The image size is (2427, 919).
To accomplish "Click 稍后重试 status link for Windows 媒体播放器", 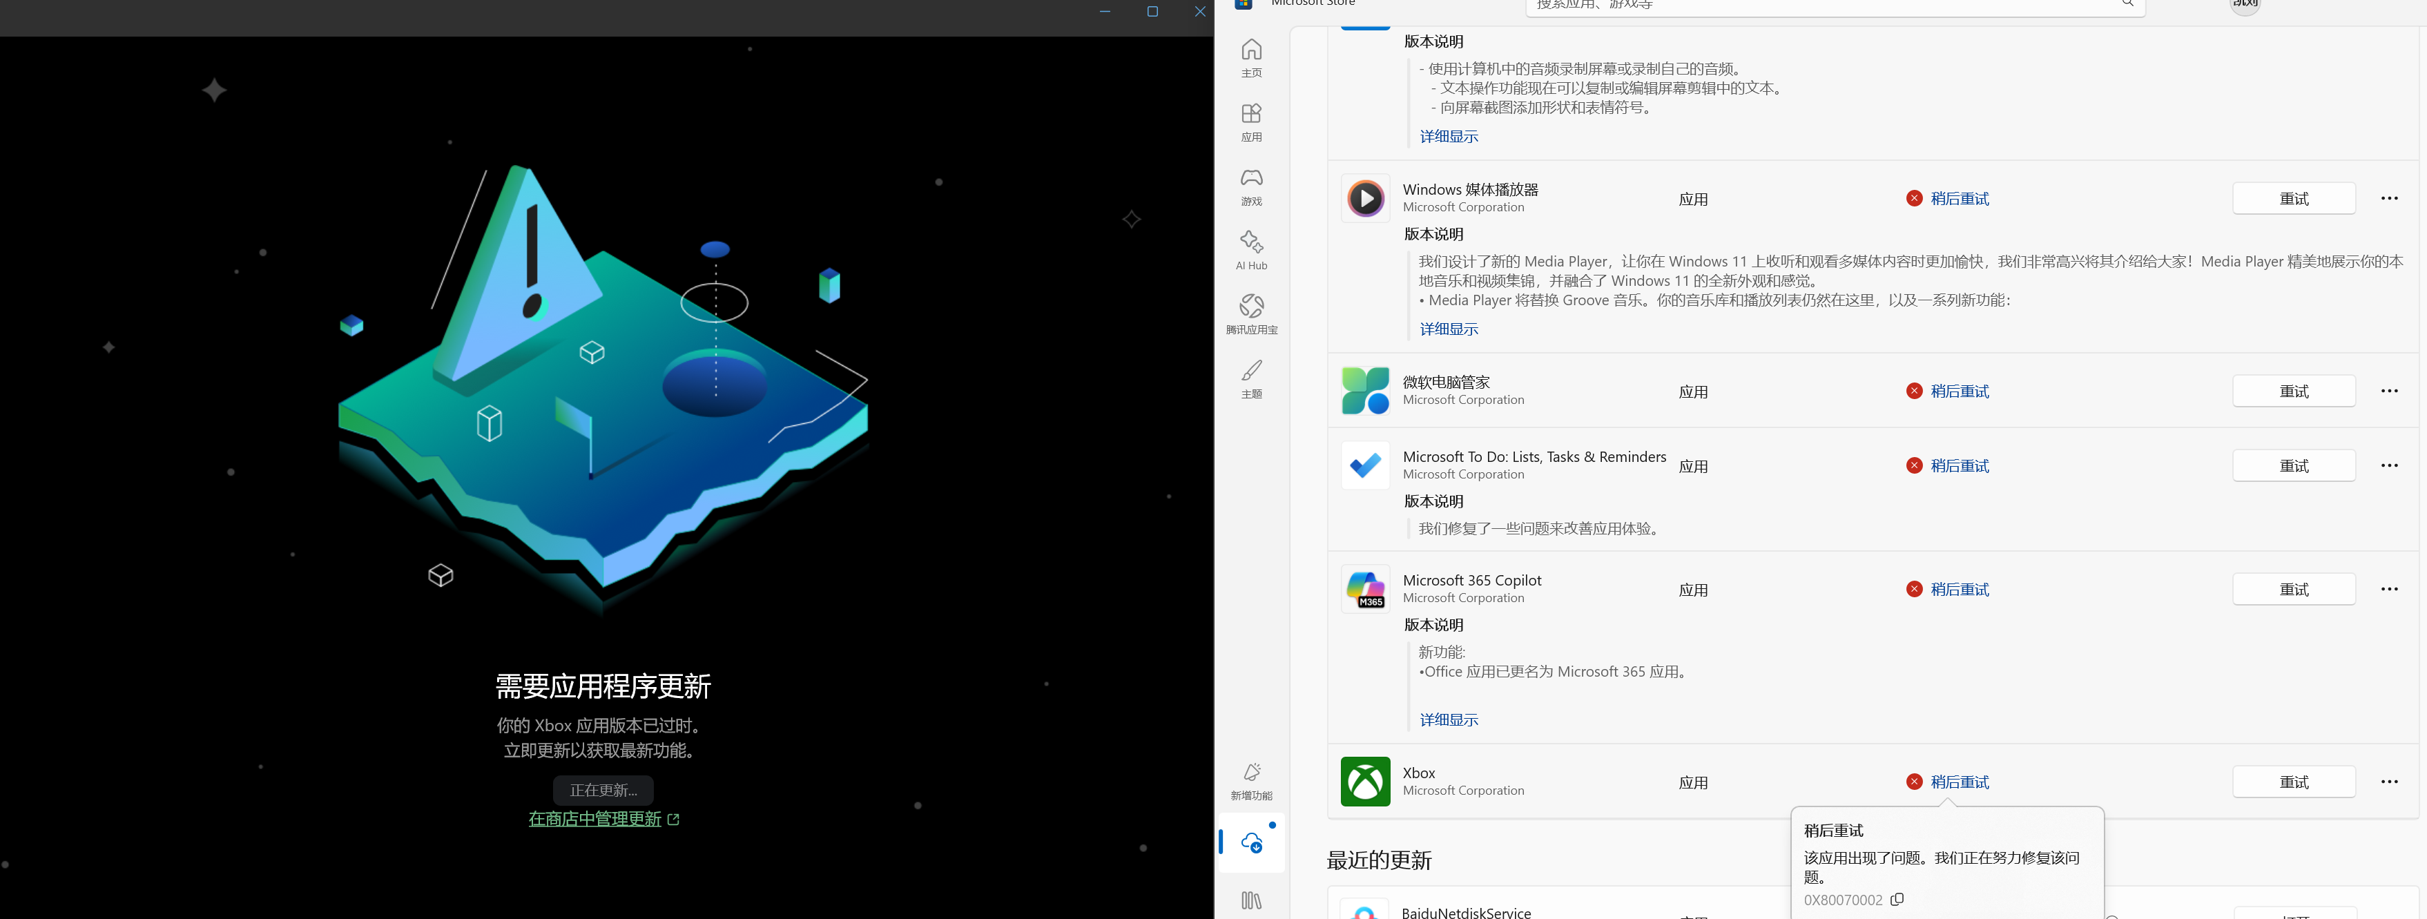I will pos(1960,198).
